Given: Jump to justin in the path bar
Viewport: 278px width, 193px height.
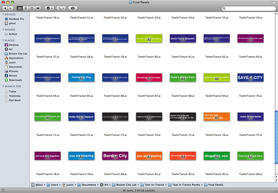Looking at the screenshot, I should tap(68, 185).
